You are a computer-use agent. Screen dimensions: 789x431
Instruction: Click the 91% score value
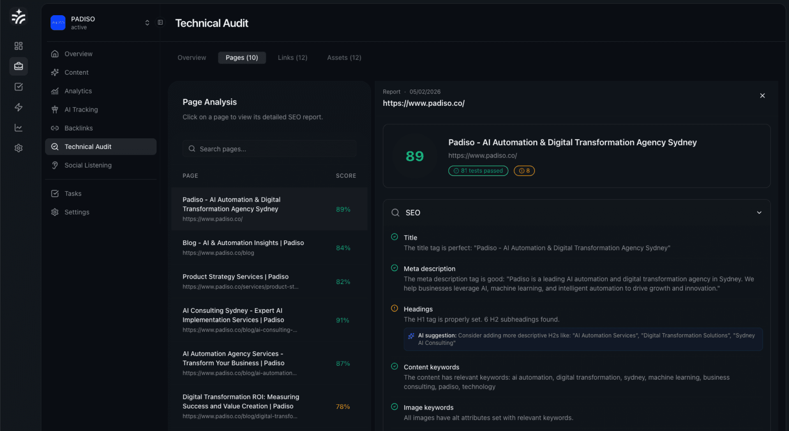(343, 320)
